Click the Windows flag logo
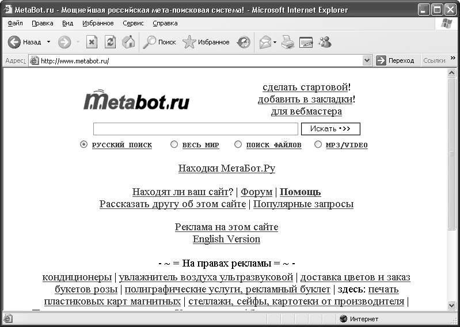Image resolution: width=460 pixels, height=327 pixels. [447, 24]
